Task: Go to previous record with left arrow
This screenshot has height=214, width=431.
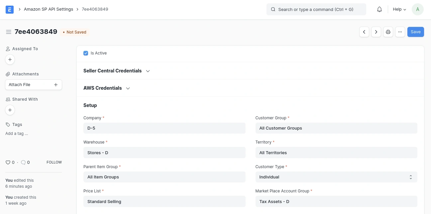Action: (364, 32)
